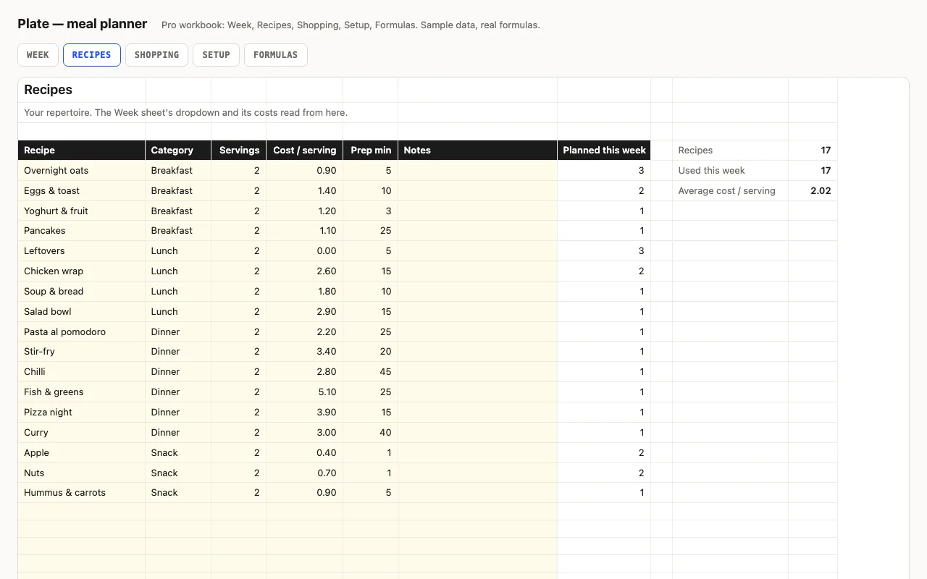Click the Planned this week header
The width and height of the screenshot is (927, 579).
[604, 151]
